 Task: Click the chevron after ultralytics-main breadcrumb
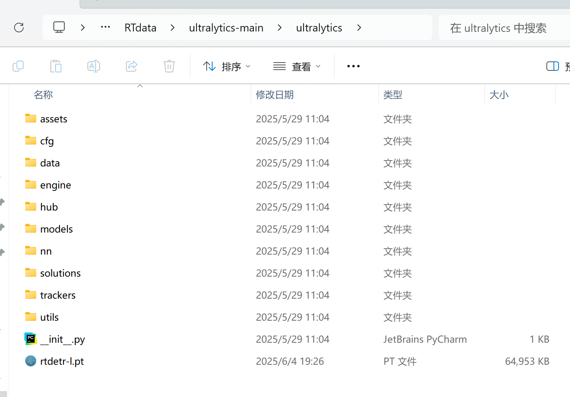(279, 28)
